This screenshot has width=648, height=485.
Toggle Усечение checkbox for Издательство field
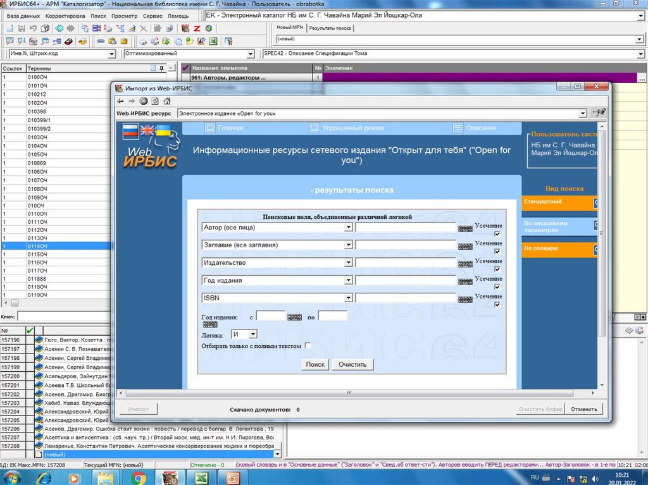click(497, 269)
